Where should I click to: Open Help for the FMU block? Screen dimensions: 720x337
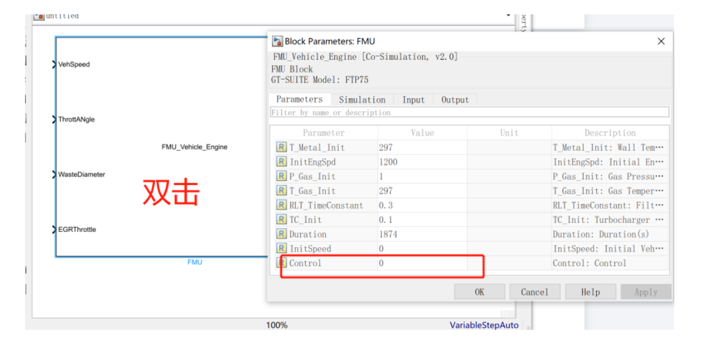(x=590, y=292)
